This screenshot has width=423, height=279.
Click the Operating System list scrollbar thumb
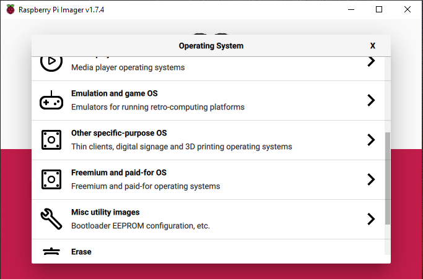(388, 178)
